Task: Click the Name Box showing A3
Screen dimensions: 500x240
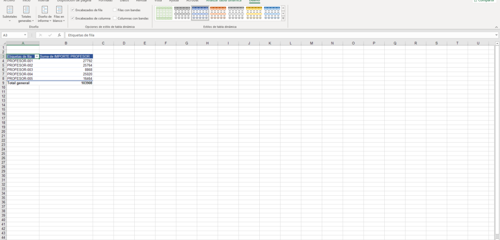Action: (12, 35)
